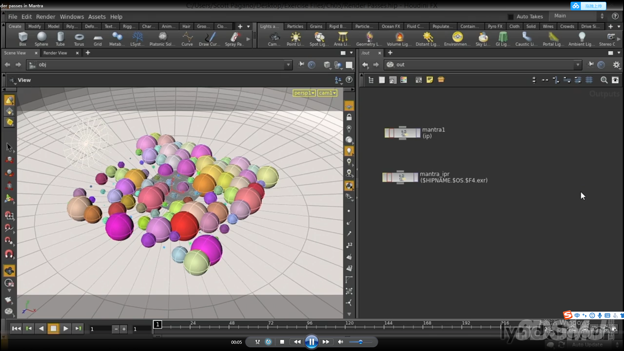Select the Torus shelf tool
Viewport: 624px width, 351px height.
pyautogui.click(x=79, y=39)
